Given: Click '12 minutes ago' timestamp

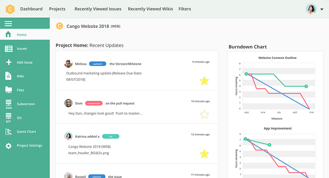Looking at the screenshot, I should pyautogui.click(x=200, y=134).
